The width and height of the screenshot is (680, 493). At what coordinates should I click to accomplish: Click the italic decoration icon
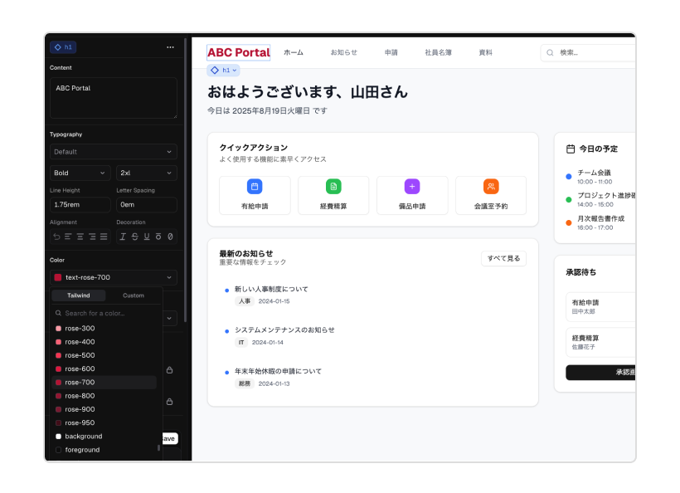click(123, 237)
